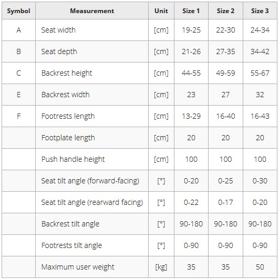Click the Backrest height label

pos(67,73)
